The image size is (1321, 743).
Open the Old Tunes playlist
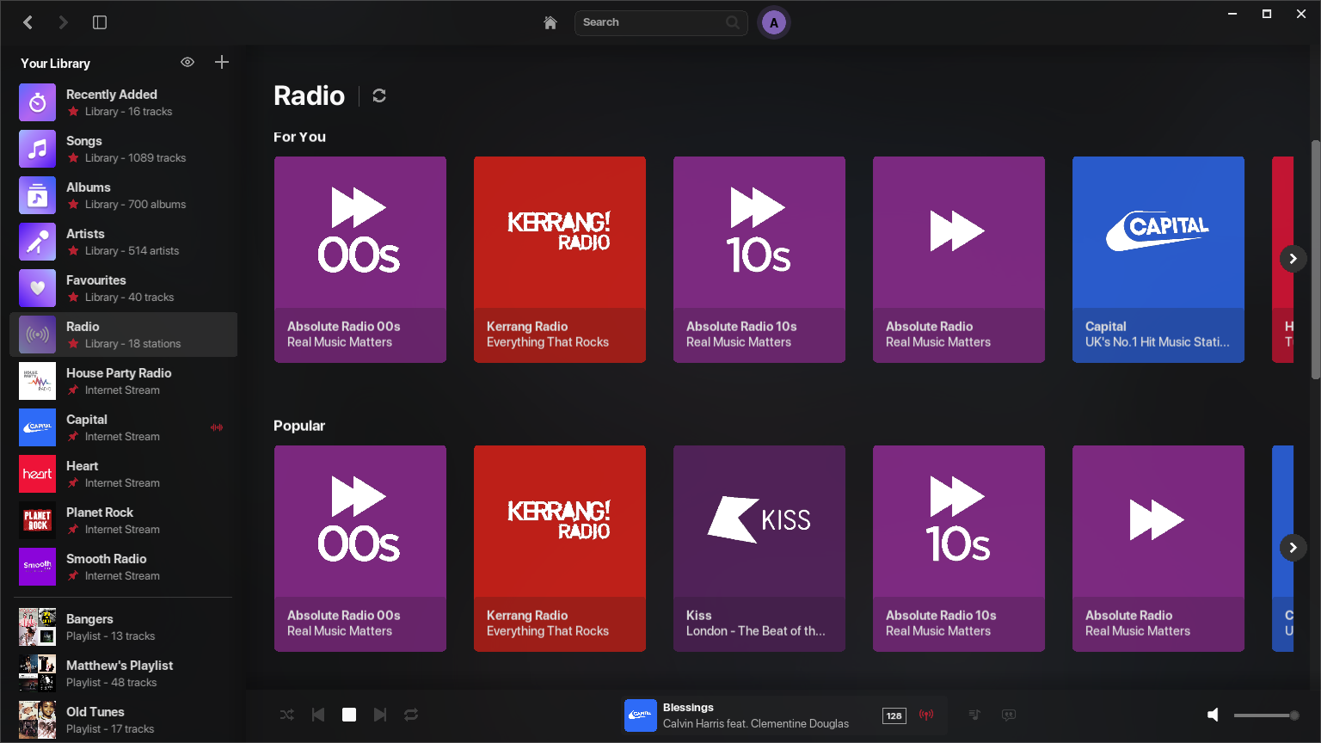(x=123, y=720)
